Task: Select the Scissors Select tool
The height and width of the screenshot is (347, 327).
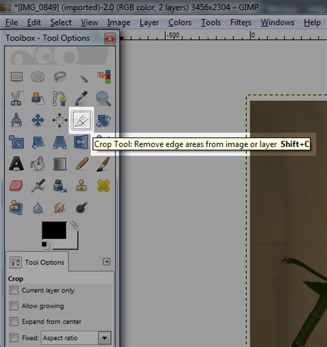Action: 17,99
